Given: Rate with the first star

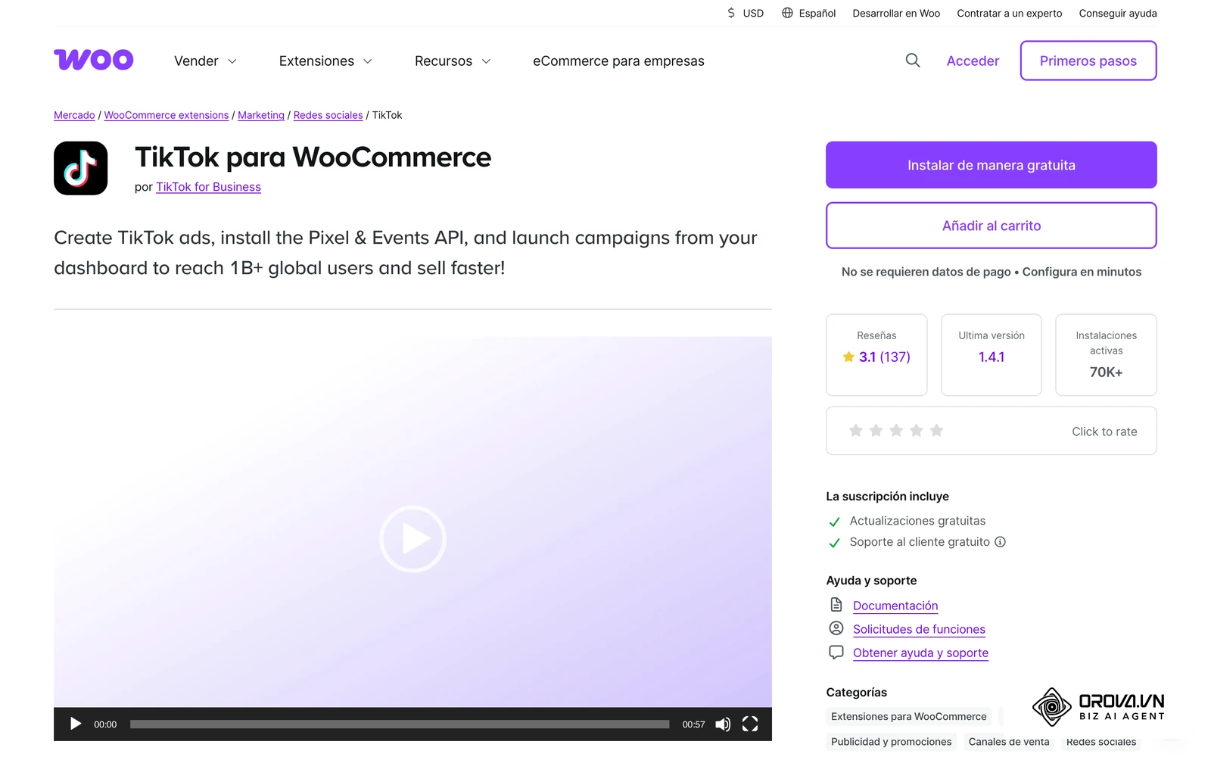Looking at the screenshot, I should click(856, 431).
